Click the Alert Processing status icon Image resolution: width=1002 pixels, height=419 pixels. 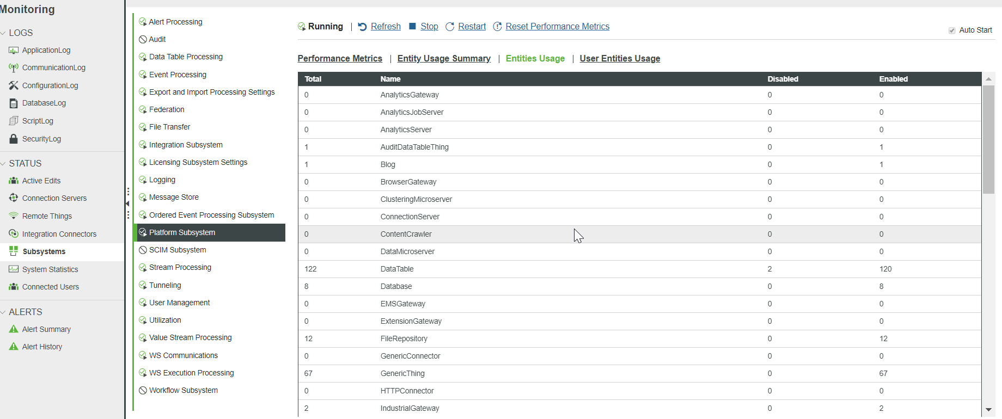pyautogui.click(x=143, y=22)
